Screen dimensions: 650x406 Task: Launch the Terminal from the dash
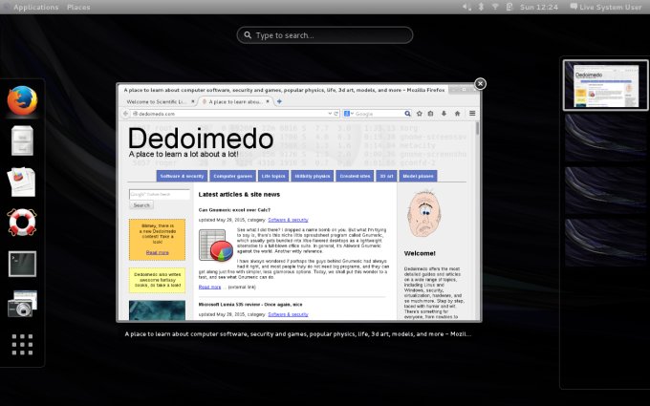(22, 264)
